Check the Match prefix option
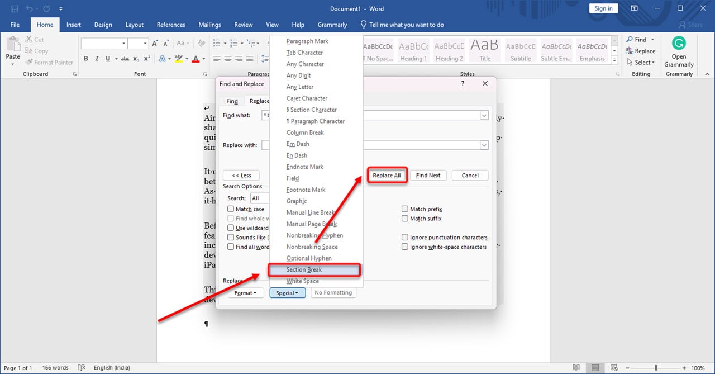The image size is (715, 374). [x=404, y=209]
